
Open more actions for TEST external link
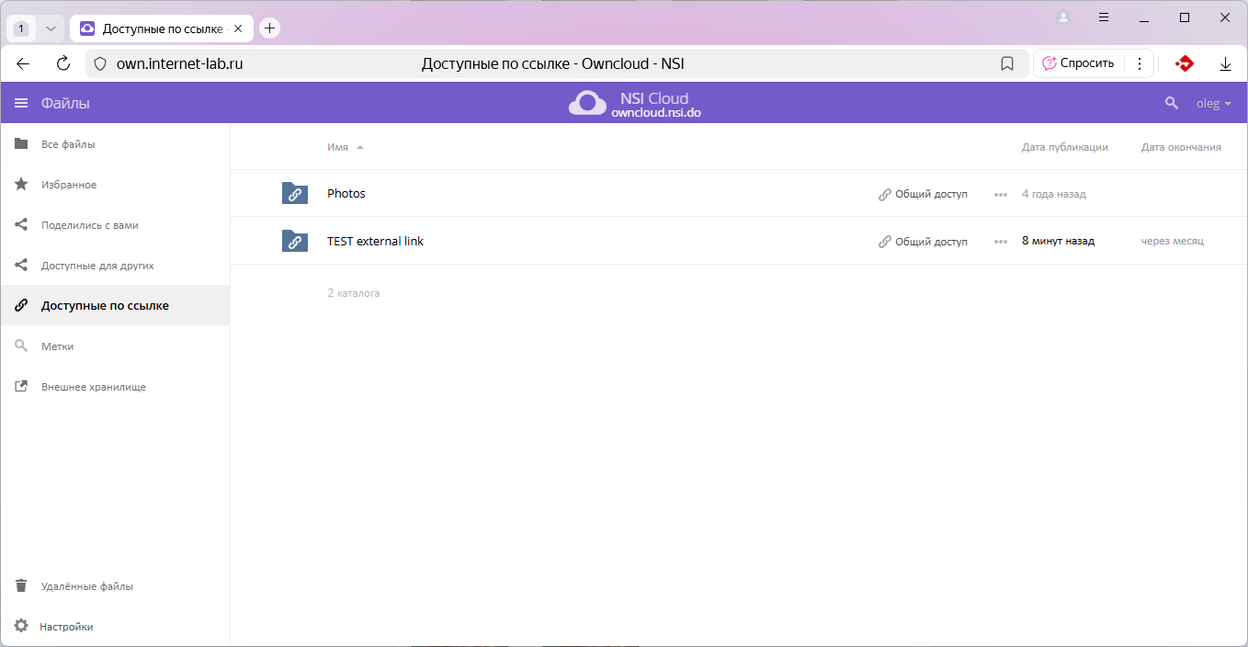tap(1001, 242)
